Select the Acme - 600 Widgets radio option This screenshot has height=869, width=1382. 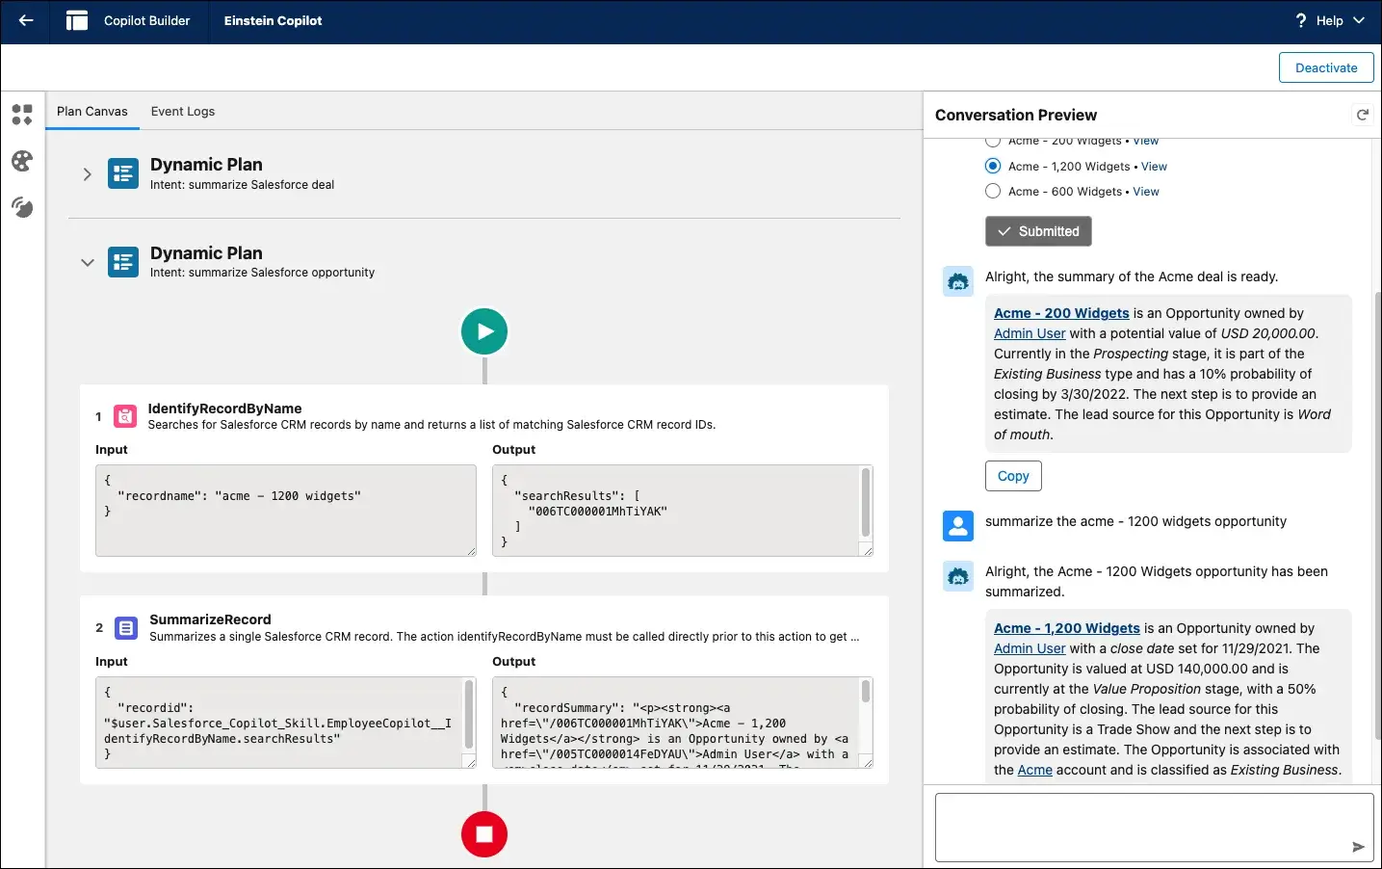pos(993,191)
